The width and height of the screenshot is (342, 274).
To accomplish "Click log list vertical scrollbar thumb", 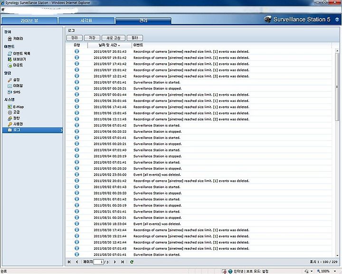I will [337, 87].
